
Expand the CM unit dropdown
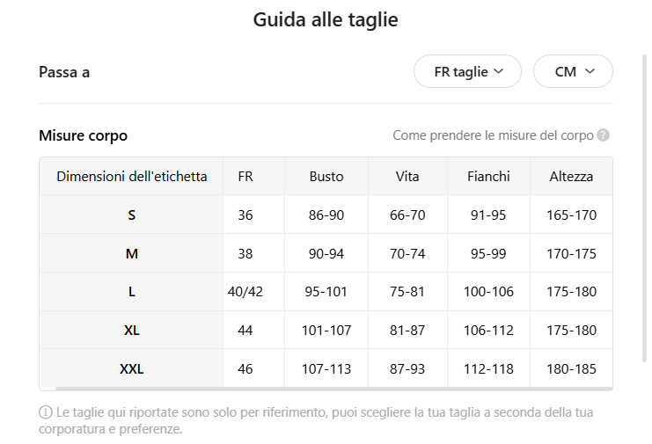pyautogui.click(x=573, y=72)
